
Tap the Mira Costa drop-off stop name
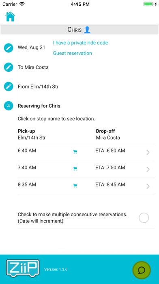click(x=108, y=138)
